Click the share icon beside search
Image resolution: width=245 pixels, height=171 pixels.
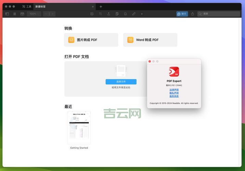pyautogui.click(x=193, y=14)
